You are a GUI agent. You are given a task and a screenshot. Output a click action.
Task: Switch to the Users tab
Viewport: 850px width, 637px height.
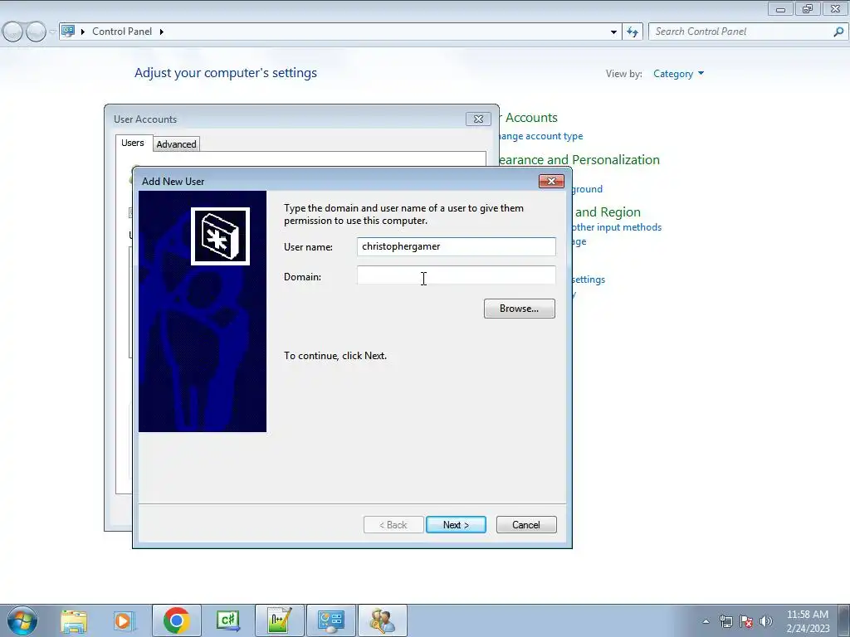[x=133, y=143]
